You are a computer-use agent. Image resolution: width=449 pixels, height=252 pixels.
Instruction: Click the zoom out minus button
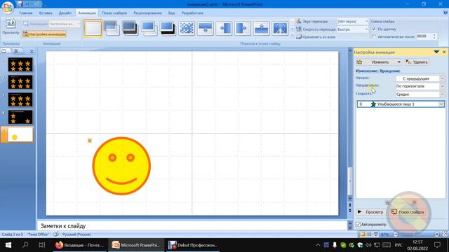(396, 234)
